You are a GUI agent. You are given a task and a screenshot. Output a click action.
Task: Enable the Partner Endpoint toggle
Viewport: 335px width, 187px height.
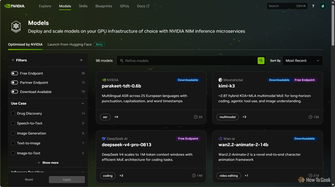(x=14, y=82)
